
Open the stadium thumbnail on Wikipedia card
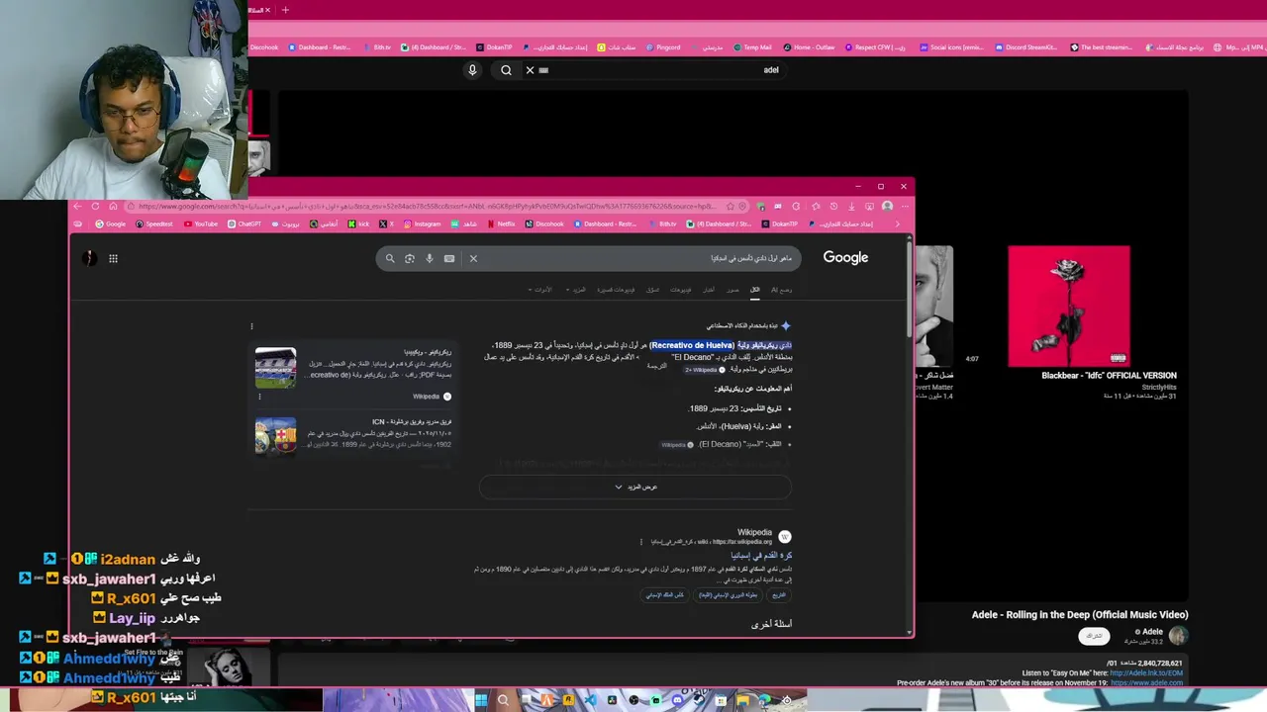coord(275,368)
